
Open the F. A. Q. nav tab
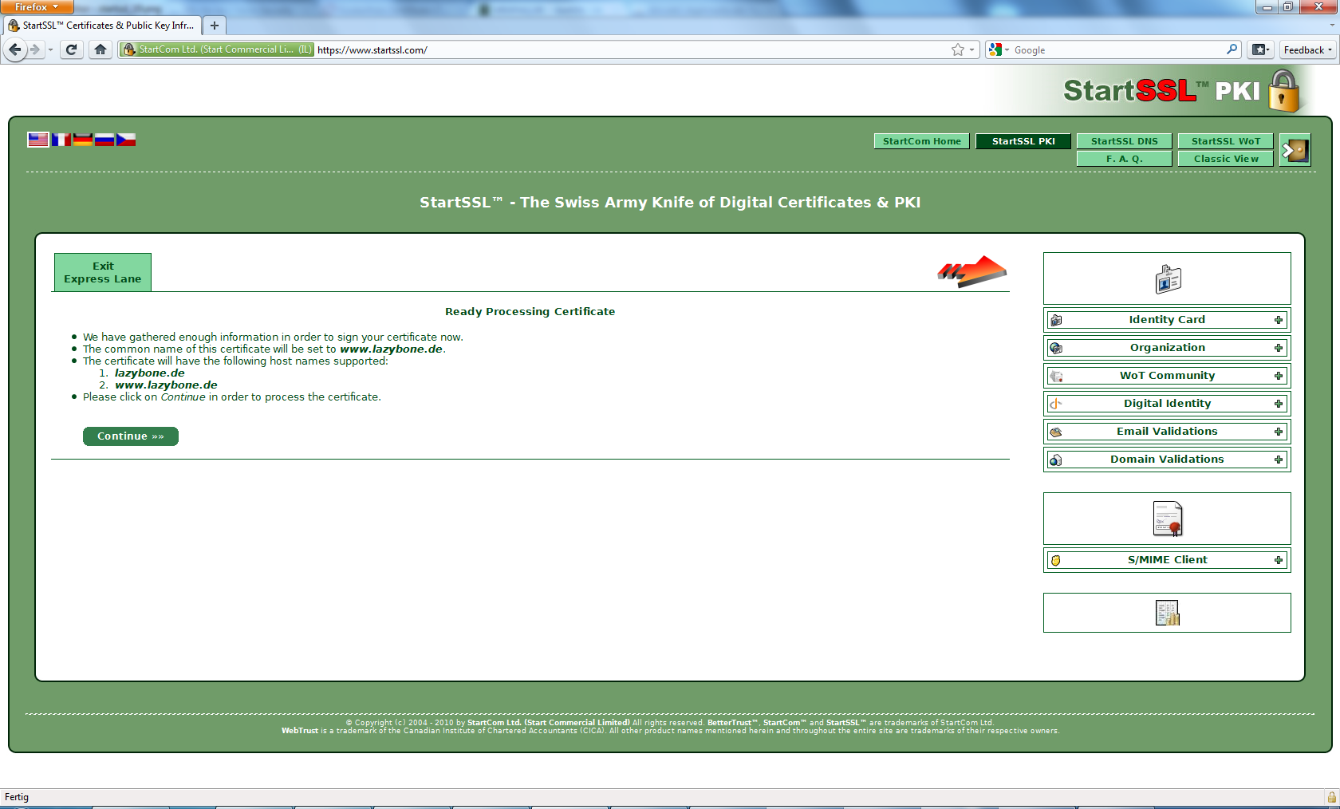pyautogui.click(x=1125, y=159)
